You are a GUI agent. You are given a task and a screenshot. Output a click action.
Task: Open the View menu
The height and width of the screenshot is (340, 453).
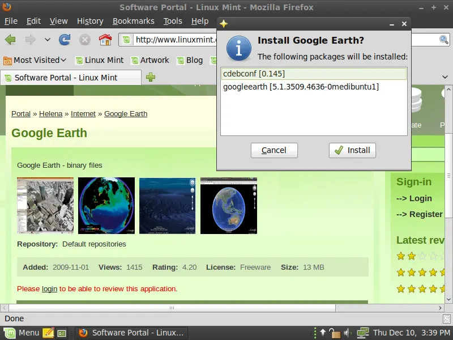click(x=59, y=21)
